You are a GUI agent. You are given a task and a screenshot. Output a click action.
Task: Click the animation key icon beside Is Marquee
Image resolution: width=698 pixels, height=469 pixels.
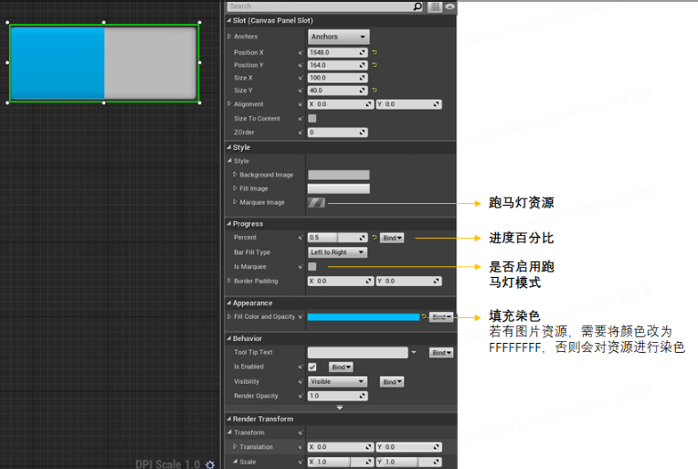(301, 267)
